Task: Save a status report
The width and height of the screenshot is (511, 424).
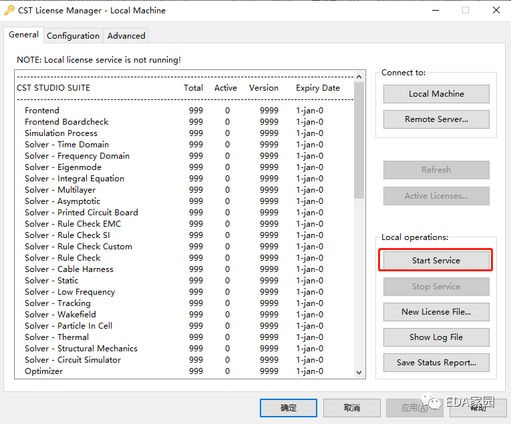Action: (436, 363)
